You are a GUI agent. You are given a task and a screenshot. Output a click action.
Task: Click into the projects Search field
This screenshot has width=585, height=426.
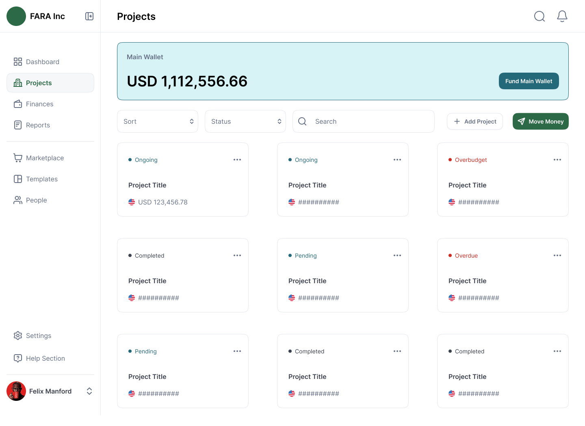[x=370, y=121]
